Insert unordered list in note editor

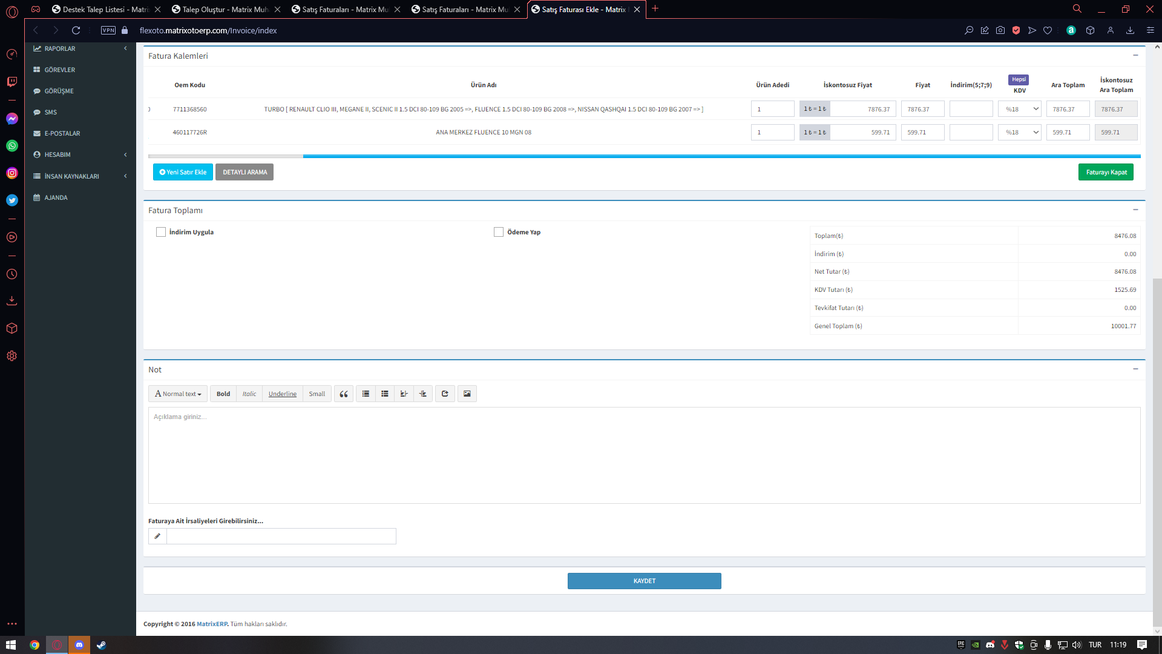[x=366, y=394]
